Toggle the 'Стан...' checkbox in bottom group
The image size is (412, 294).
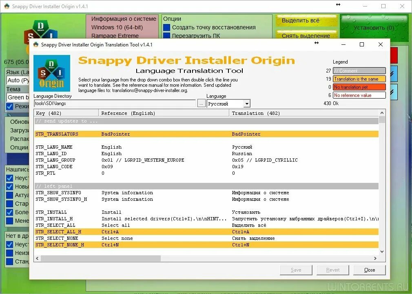pos(10,261)
